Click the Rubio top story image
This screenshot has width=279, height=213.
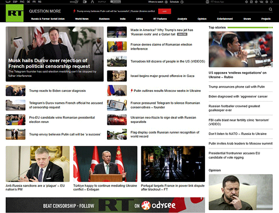(x=240, y=49)
